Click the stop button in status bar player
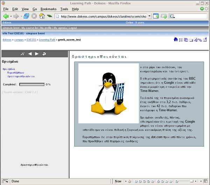The image size is (210, 185). tap(148, 181)
